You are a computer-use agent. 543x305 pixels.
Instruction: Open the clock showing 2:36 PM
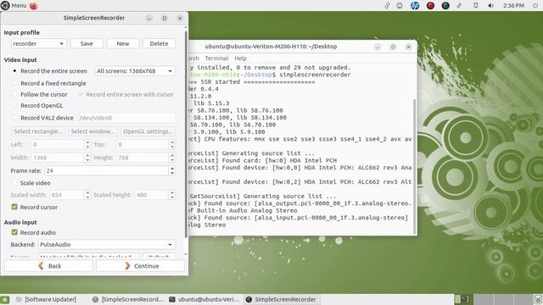click(513, 6)
